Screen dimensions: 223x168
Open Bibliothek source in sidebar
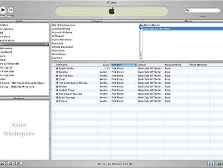pos(4,25)
